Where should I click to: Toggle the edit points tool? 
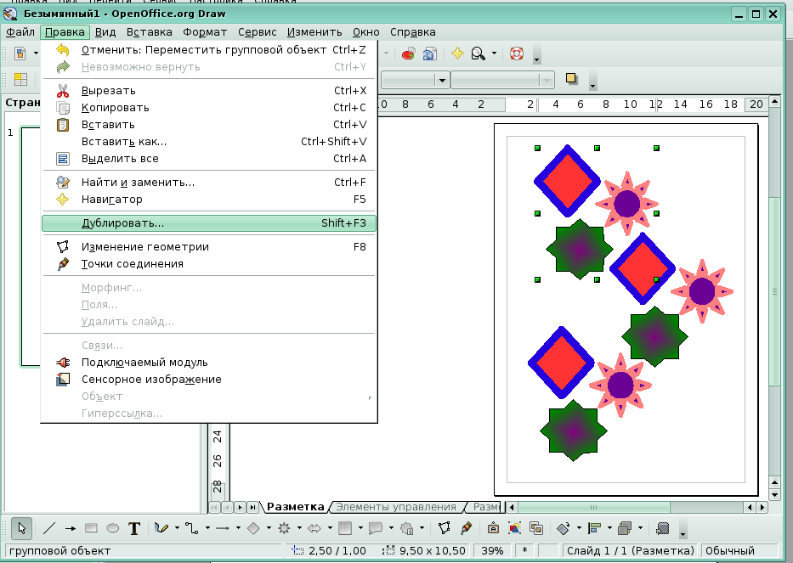[444, 528]
